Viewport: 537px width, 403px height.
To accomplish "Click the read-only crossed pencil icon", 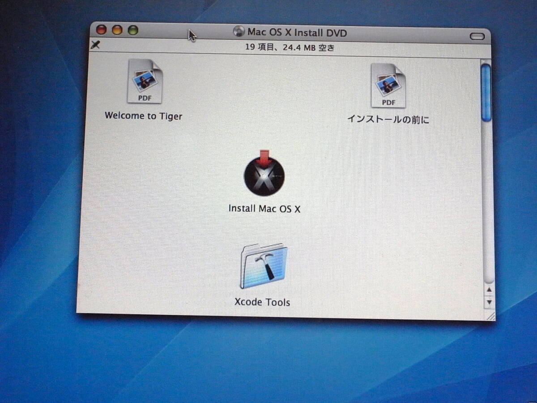I will pos(95,45).
